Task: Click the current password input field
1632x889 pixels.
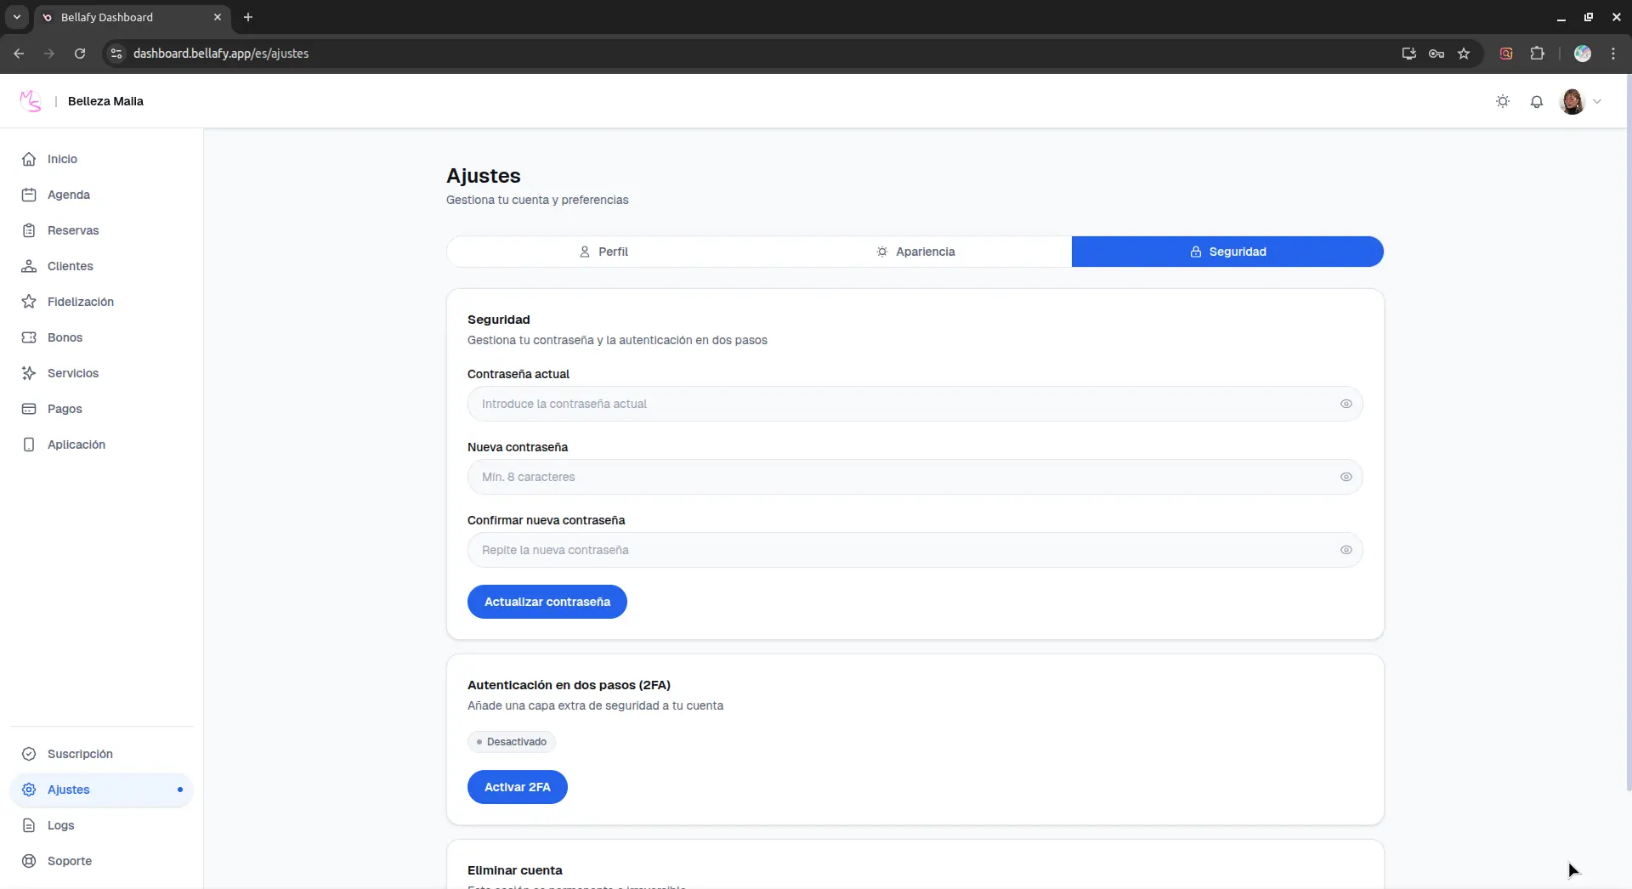Action: point(850,404)
